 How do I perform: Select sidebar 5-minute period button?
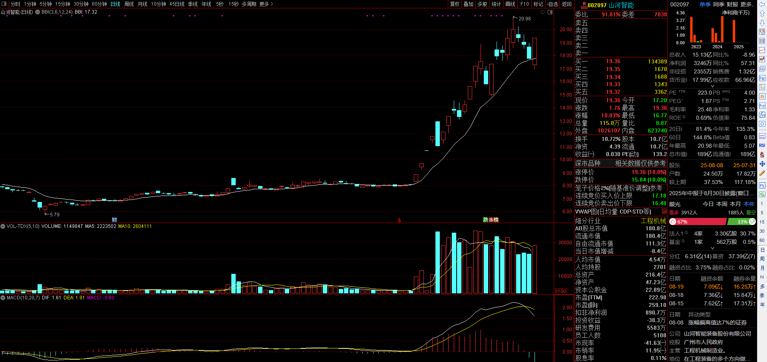point(762,213)
